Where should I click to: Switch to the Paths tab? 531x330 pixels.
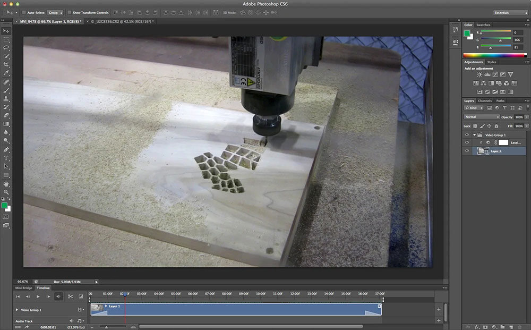500,100
